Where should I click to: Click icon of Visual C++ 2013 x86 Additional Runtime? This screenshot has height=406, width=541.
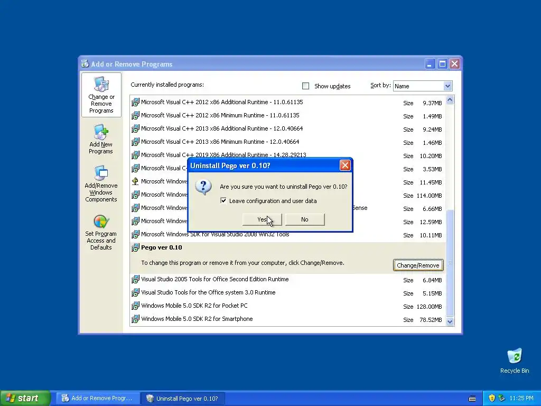[x=135, y=128]
